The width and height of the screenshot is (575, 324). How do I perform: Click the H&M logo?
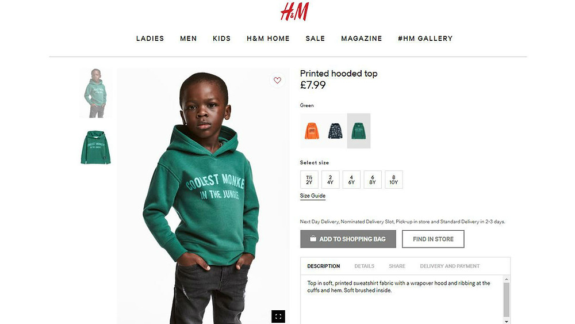[x=294, y=12]
